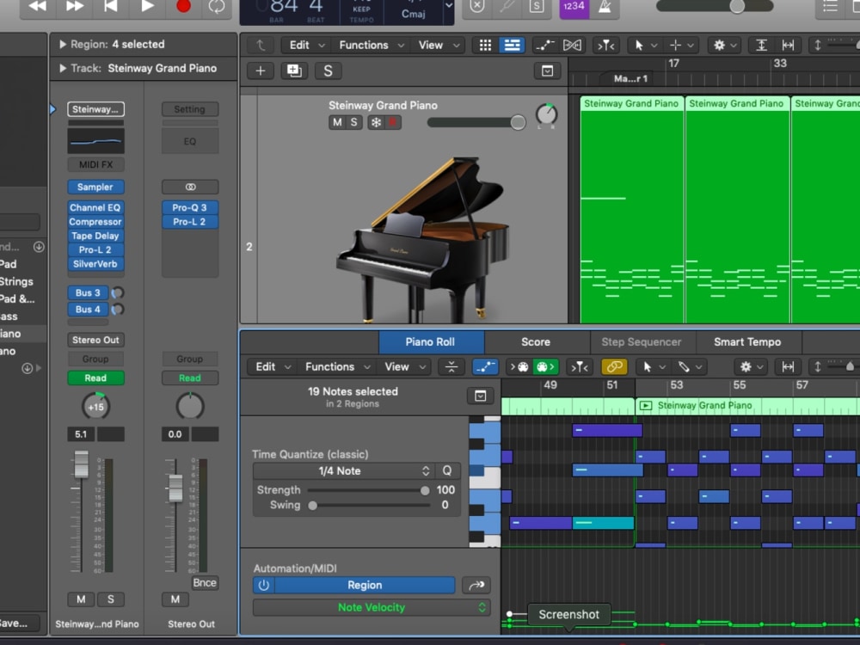The width and height of the screenshot is (860, 645).
Task: Click the red Record button
Action: (x=183, y=7)
